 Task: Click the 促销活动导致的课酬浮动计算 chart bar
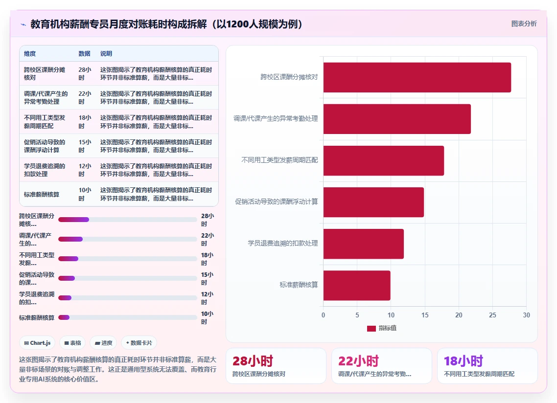tap(373, 202)
